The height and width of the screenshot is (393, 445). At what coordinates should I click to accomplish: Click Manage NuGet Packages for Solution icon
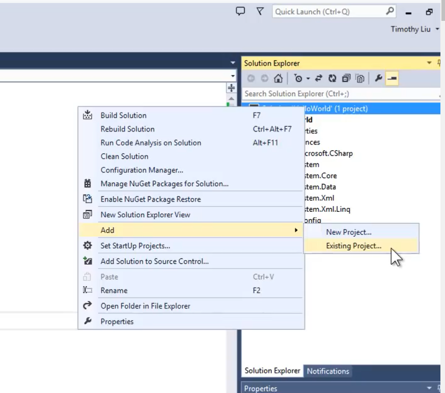tap(88, 183)
